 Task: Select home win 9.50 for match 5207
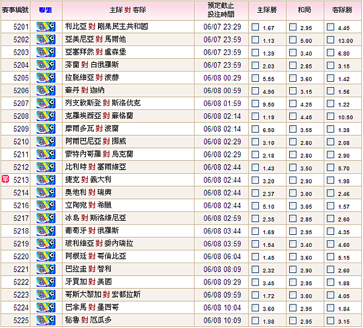pyautogui.click(x=255, y=103)
